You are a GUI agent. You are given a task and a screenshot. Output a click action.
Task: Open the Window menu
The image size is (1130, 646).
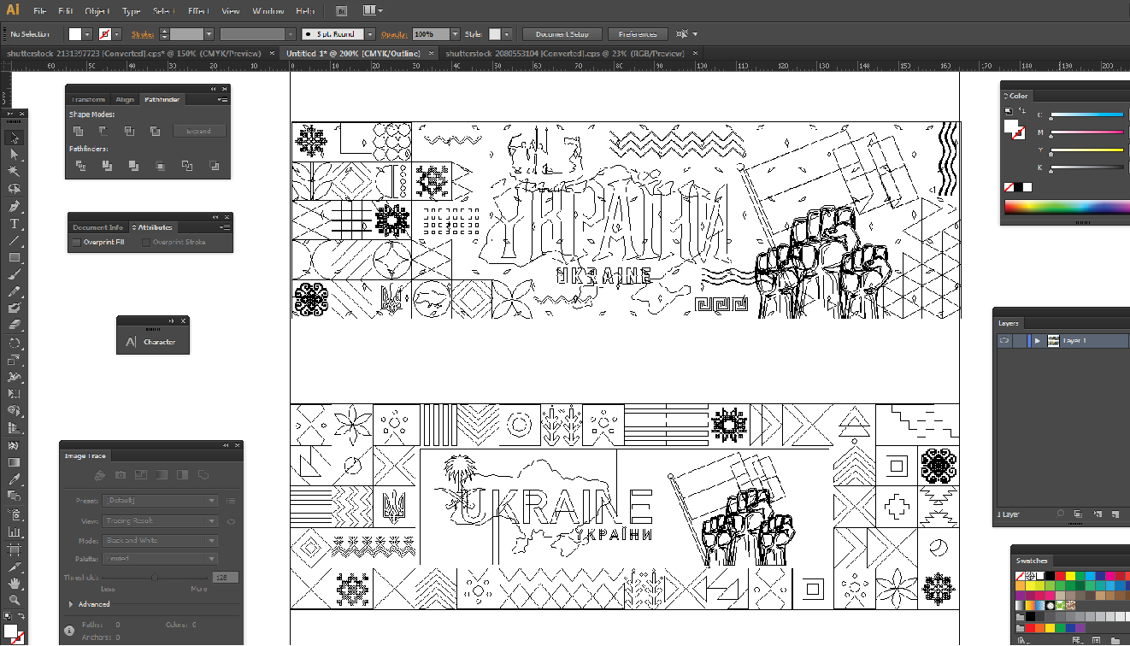[268, 11]
